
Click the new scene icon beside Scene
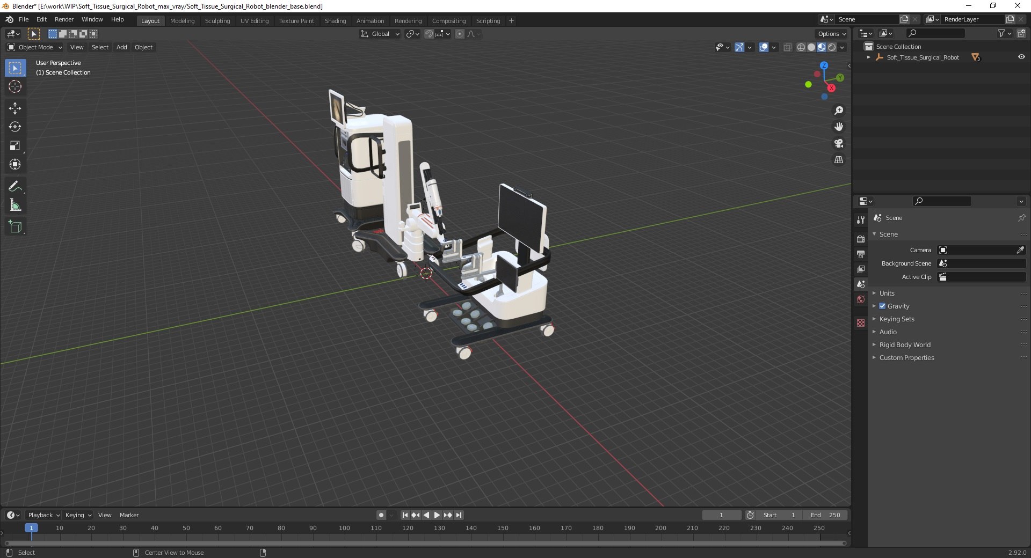tap(904, 19)
